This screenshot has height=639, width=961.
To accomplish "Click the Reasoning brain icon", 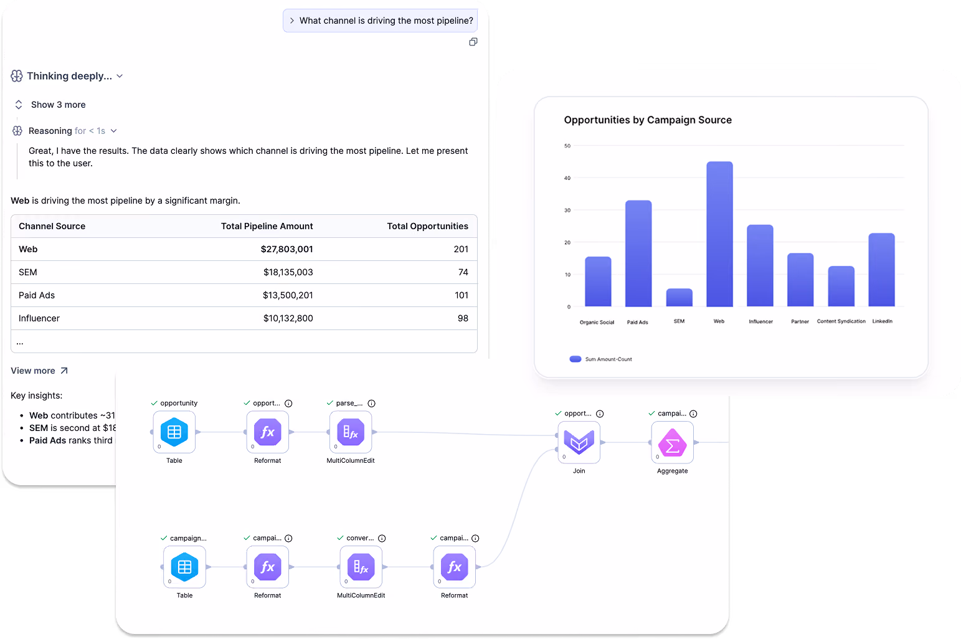I will coord(17,131).
